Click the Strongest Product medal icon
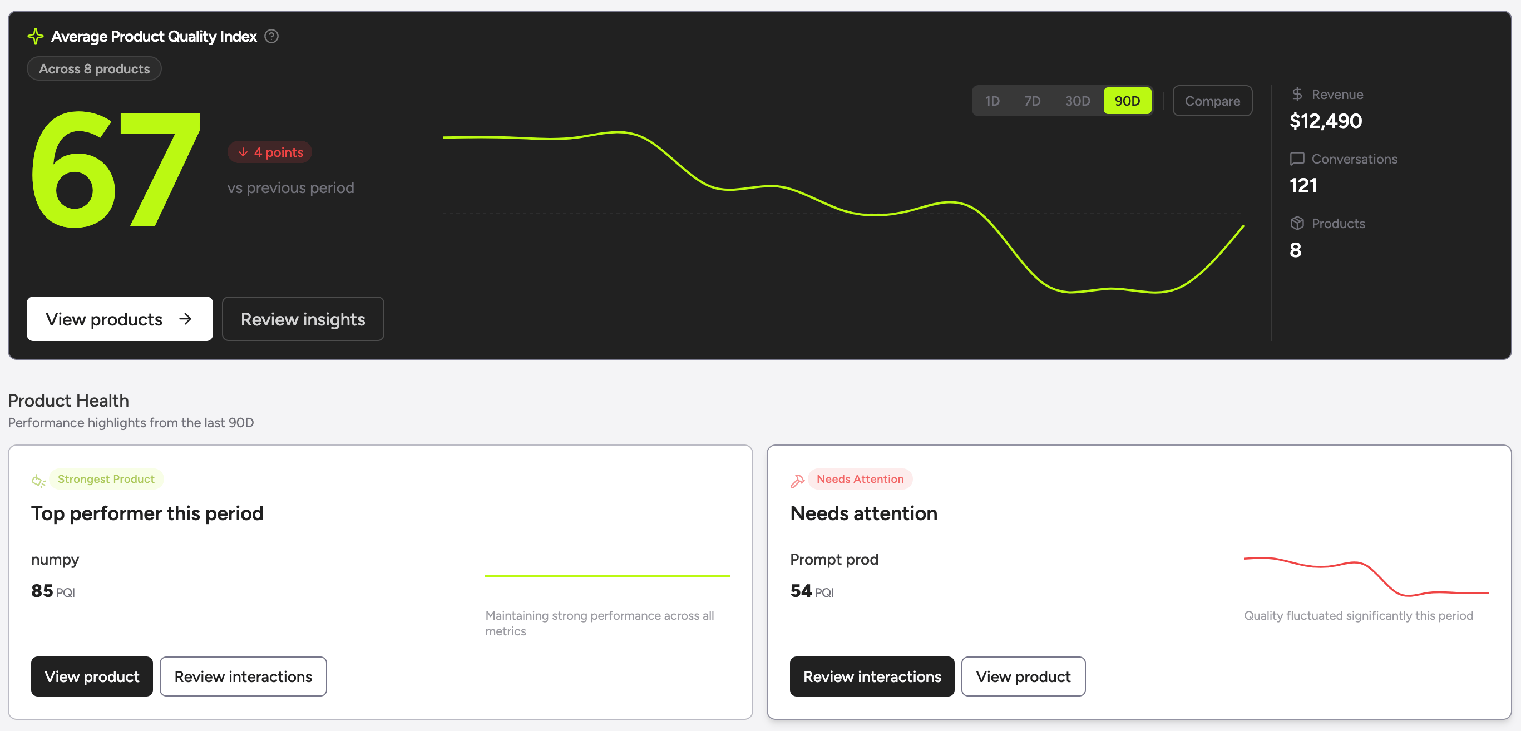Screen dimensions: 1521x731 click(x=38, y=481)
